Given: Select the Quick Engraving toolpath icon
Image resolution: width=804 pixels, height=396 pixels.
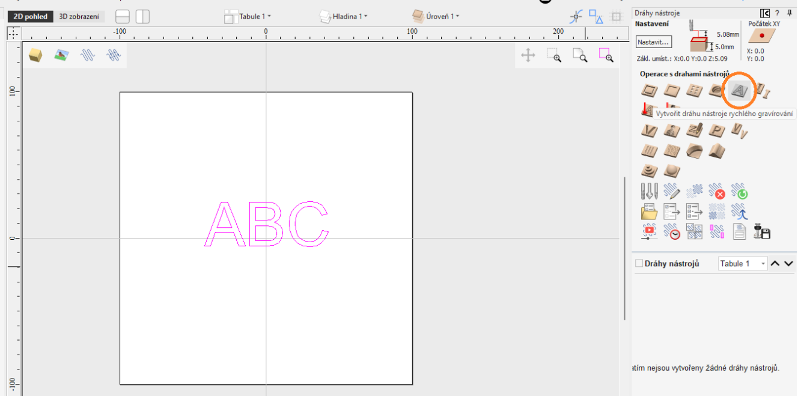Looking at the screenshot, I should [x=739, y=91].
